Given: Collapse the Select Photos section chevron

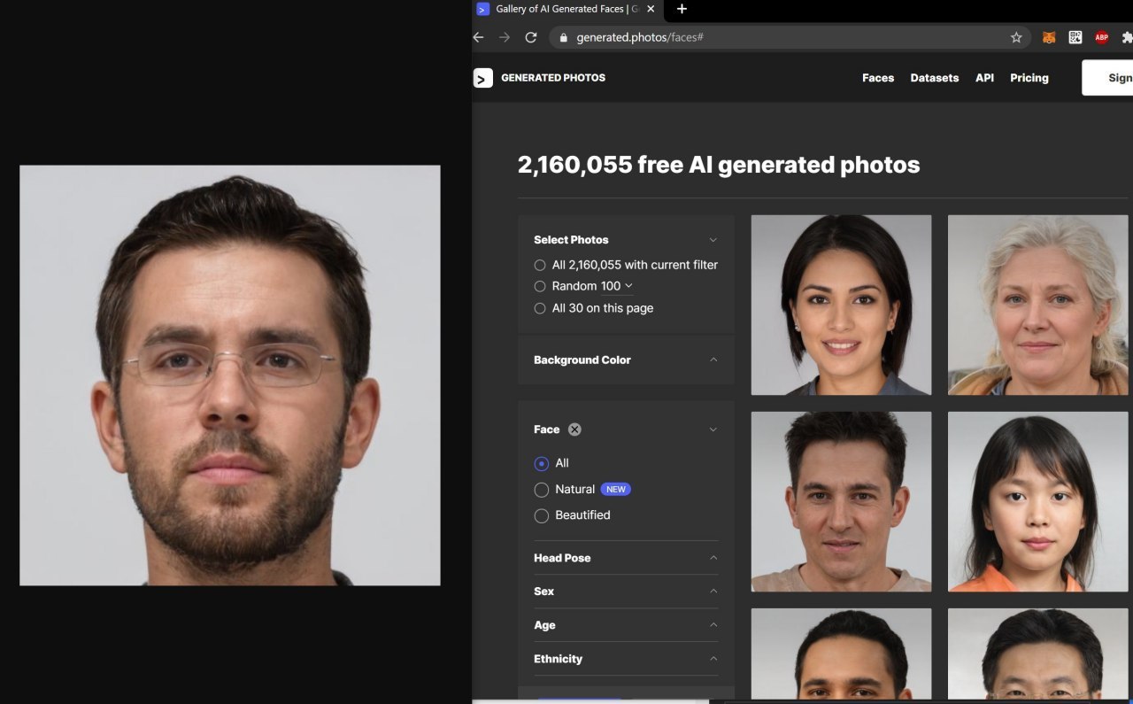Looking at the screenshot, I should point(713,240).
